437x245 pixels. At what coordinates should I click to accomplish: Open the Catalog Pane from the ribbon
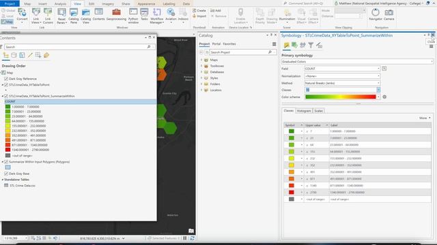pyautogui.click(x=74, y=16)
